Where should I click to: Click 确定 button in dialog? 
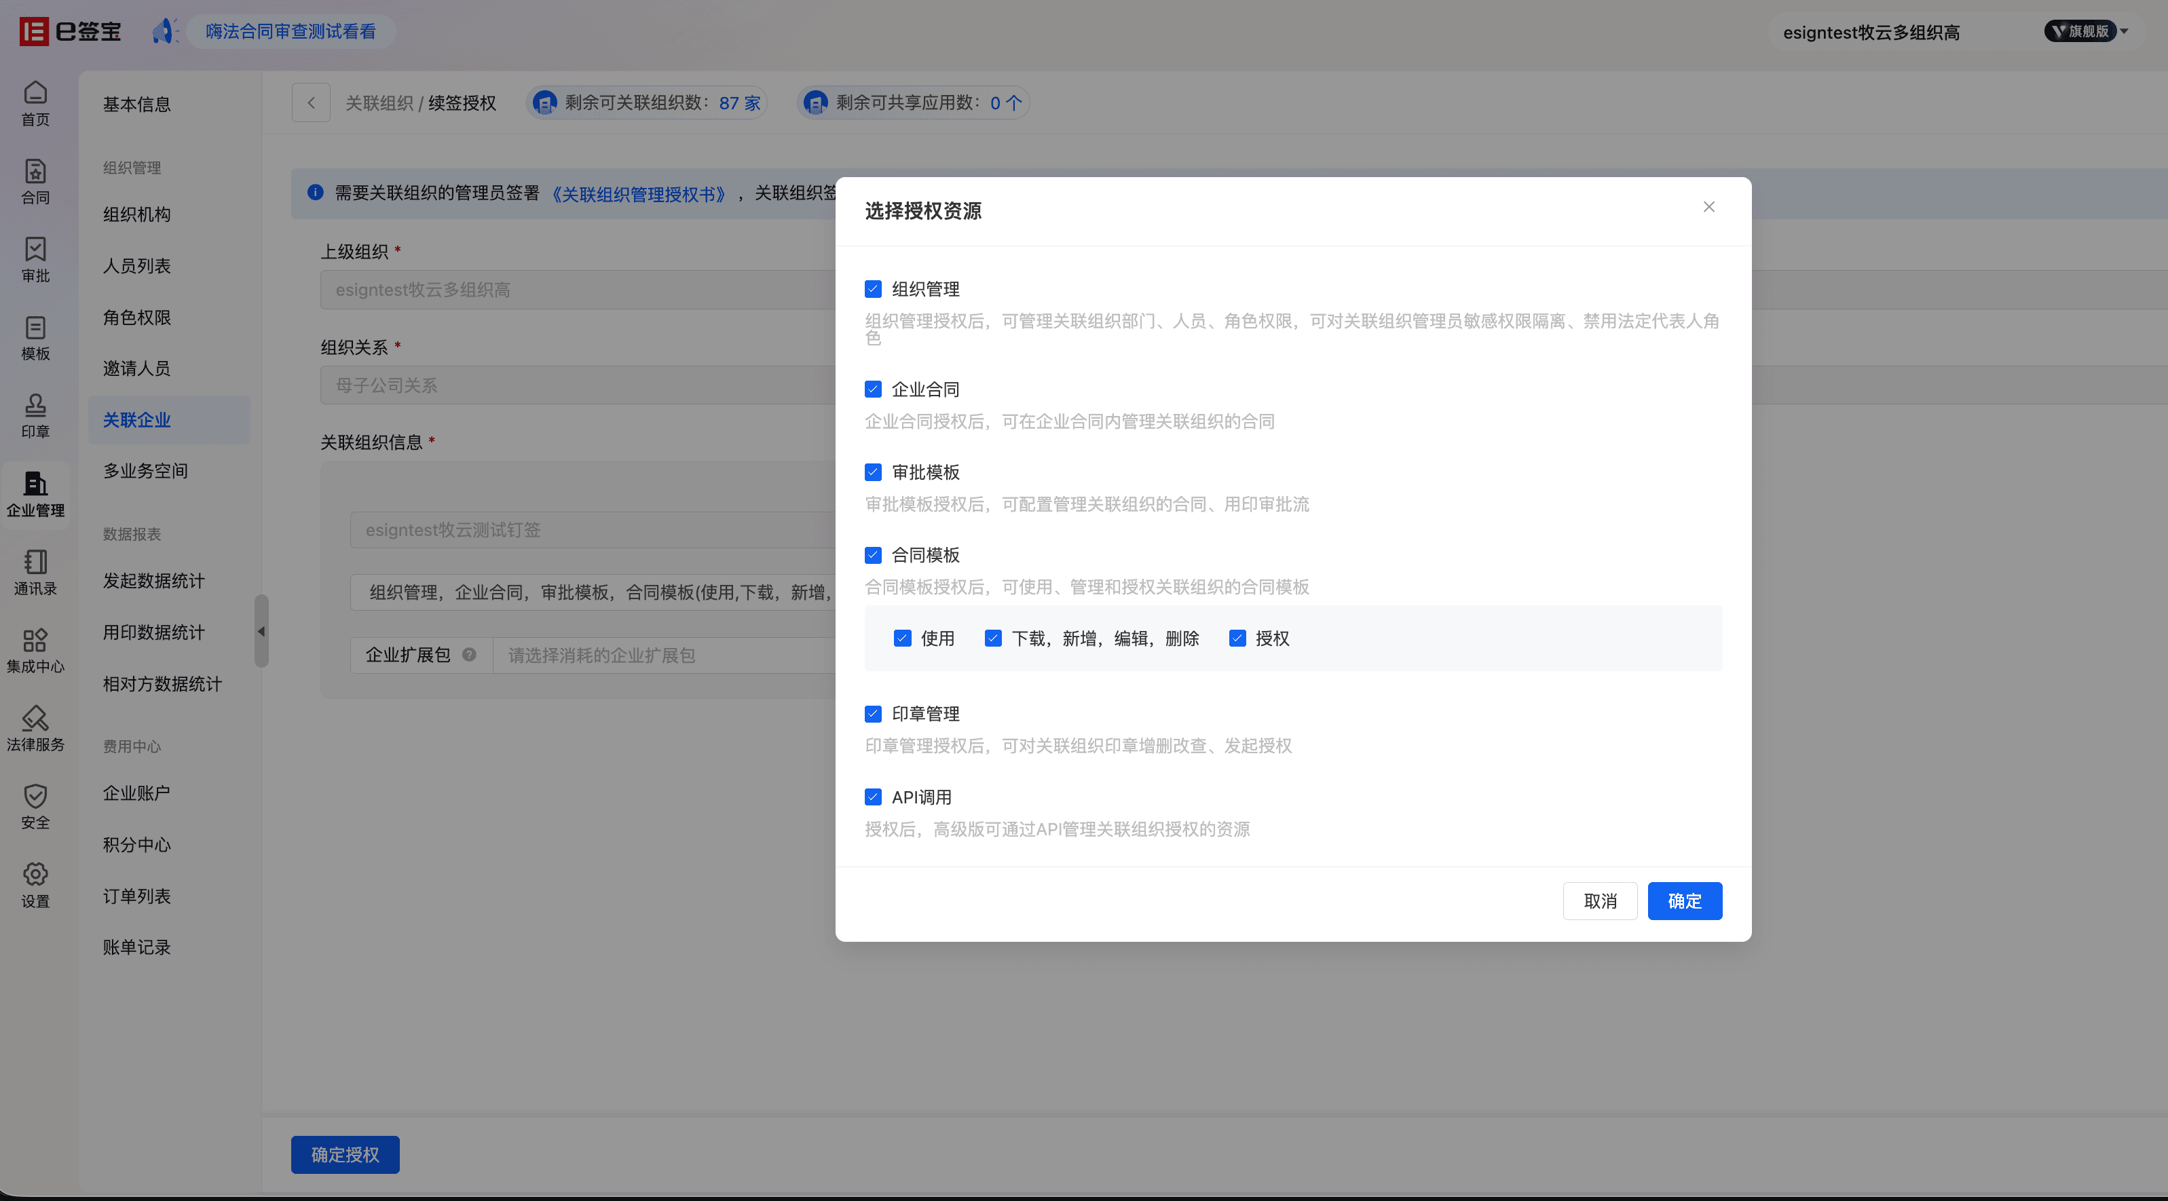[x=1685, y=901]
